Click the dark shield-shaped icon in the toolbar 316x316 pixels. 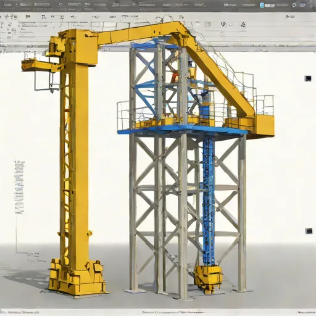tap(223, 25)
